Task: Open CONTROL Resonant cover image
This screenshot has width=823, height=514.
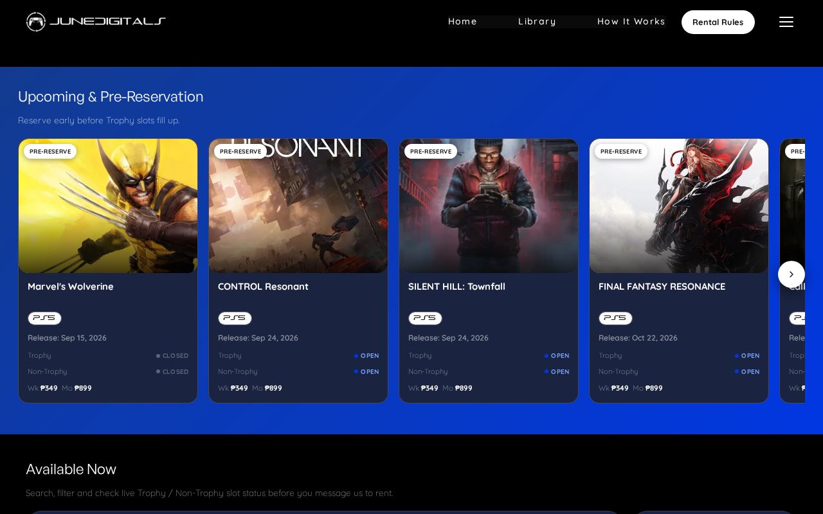Action: 298,206
